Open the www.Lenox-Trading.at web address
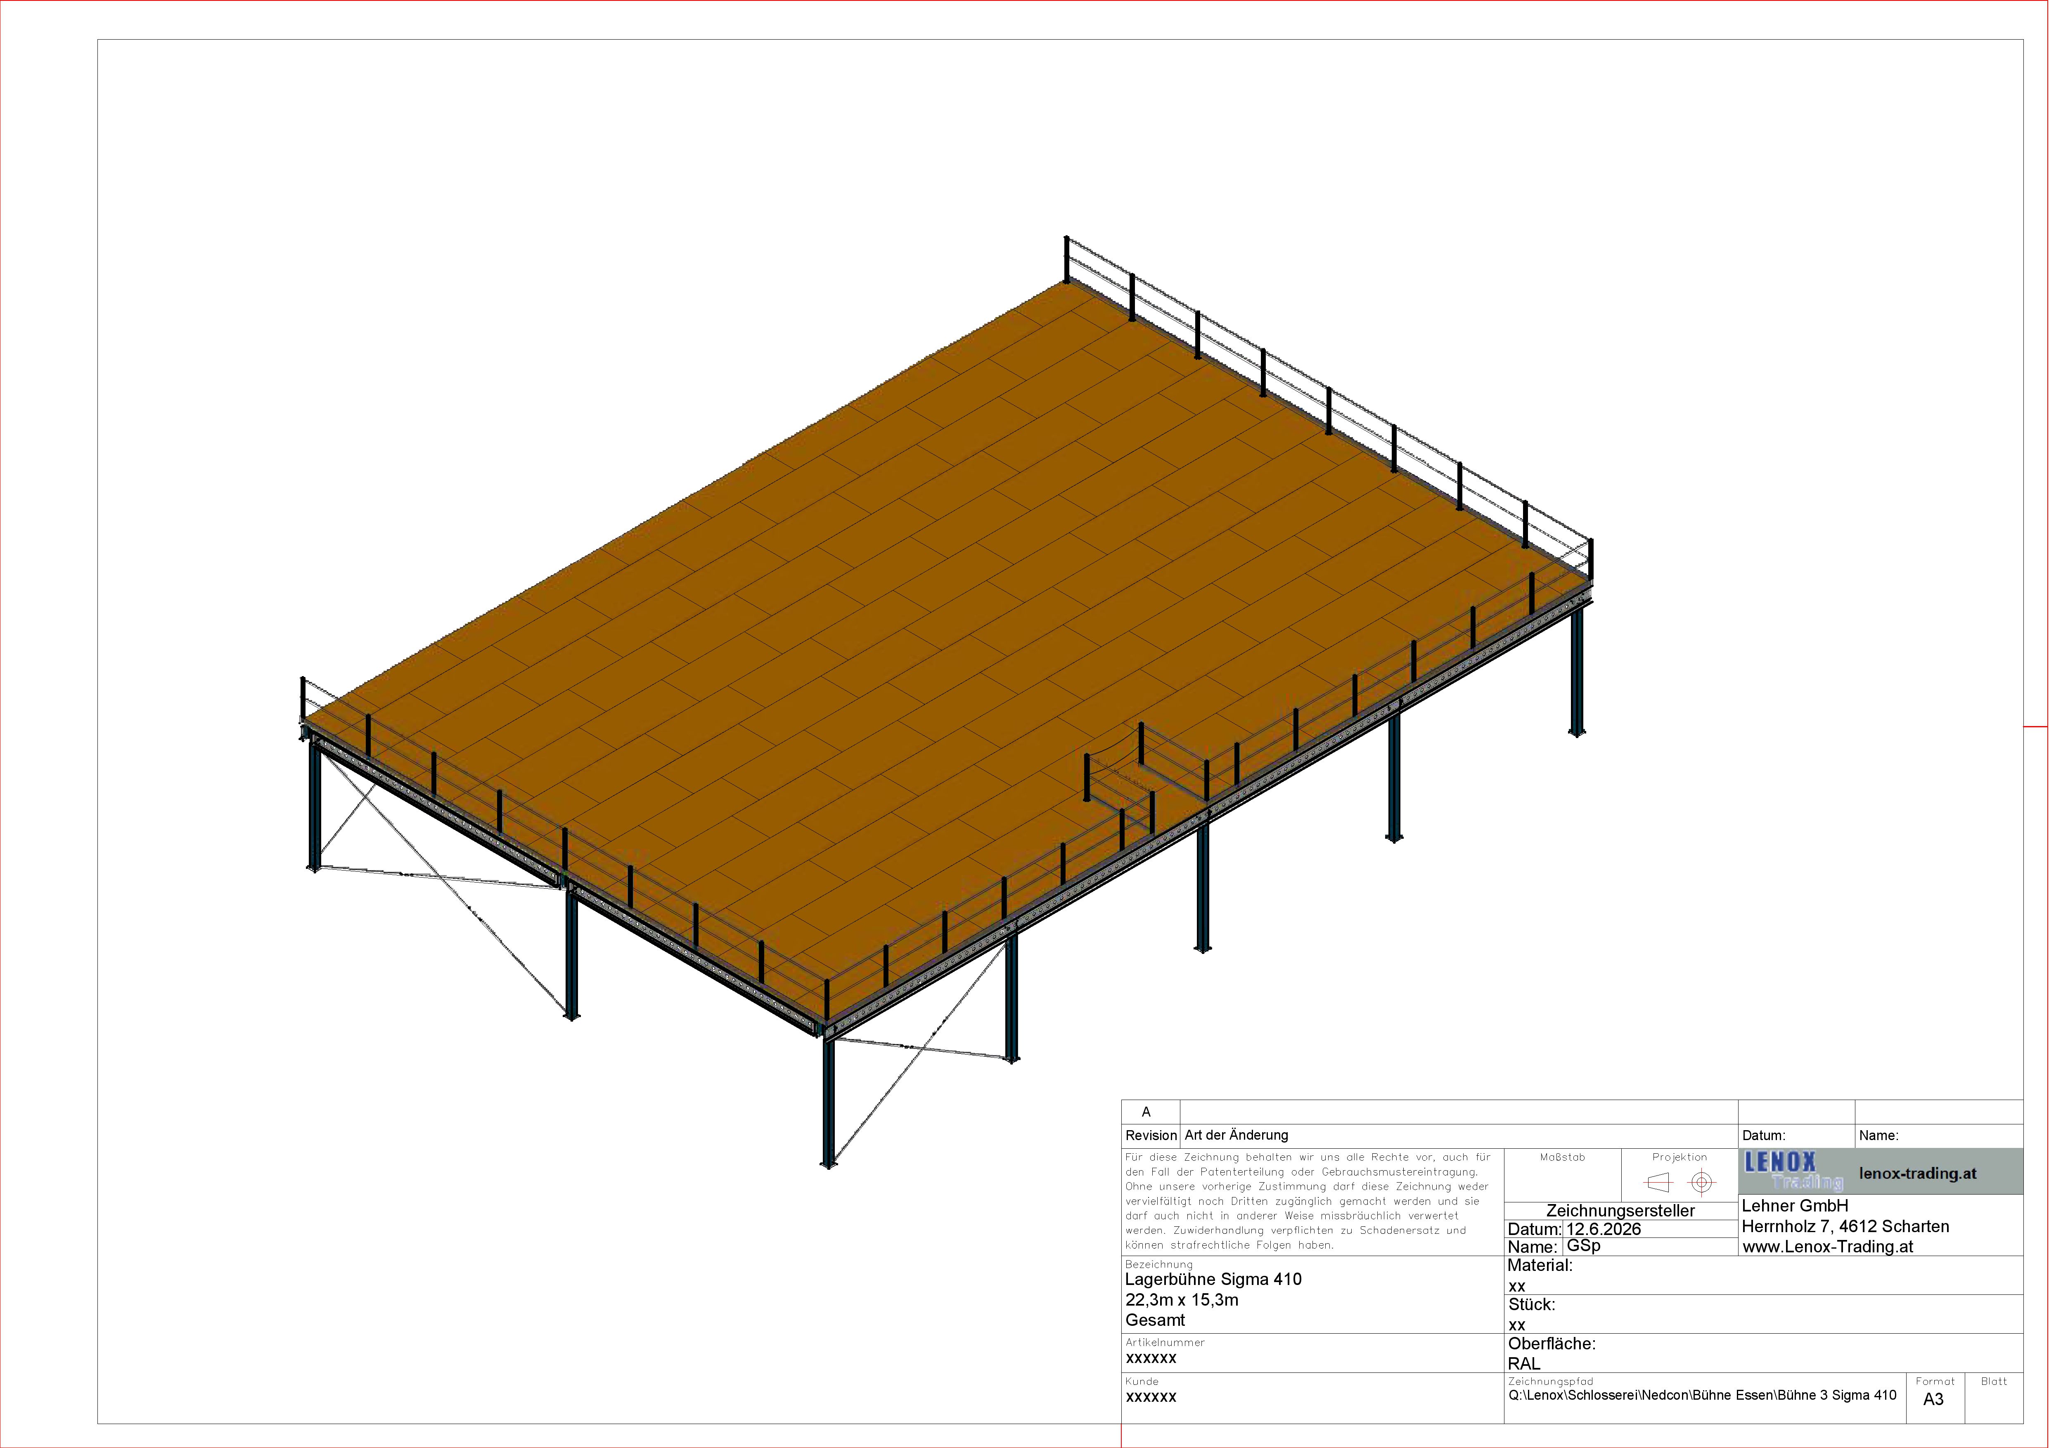 point(1828,1247)
